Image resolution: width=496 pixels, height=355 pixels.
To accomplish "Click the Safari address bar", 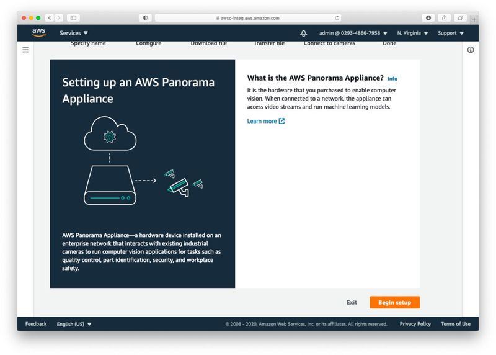I will [x=247, y=18].
